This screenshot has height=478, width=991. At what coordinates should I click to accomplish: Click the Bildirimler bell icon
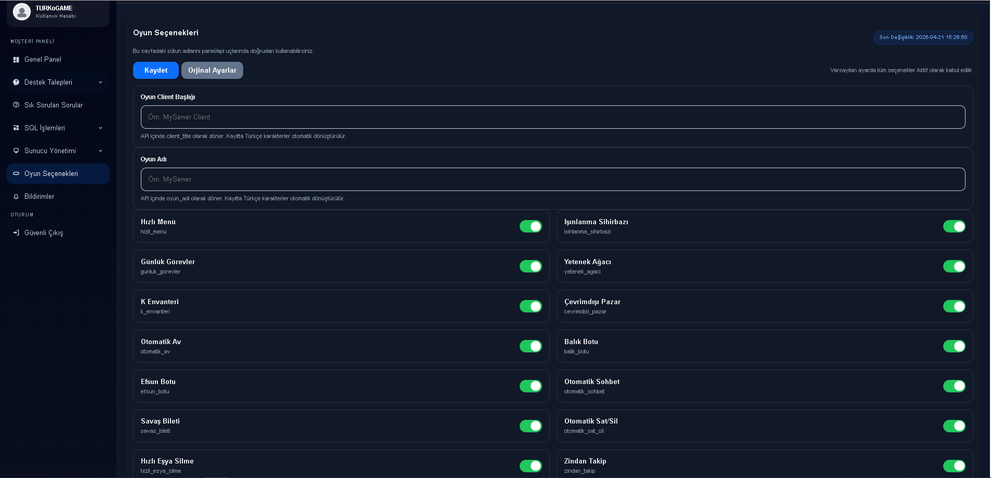(x=16, y=196)
